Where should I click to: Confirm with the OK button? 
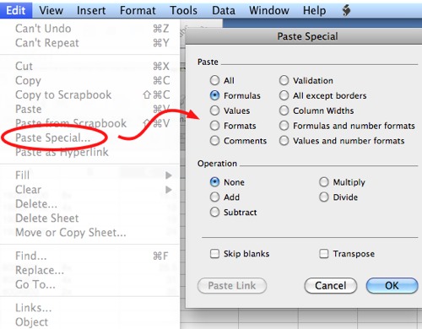(392, 285)
